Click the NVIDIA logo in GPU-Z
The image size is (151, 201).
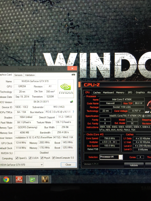[x=66, y=89]
